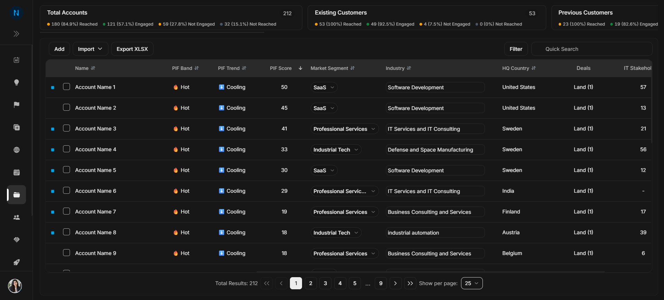664x300 pixels.
Task: Click horizontal scrollbar under summary cards
Action: [x=152, y=32]
